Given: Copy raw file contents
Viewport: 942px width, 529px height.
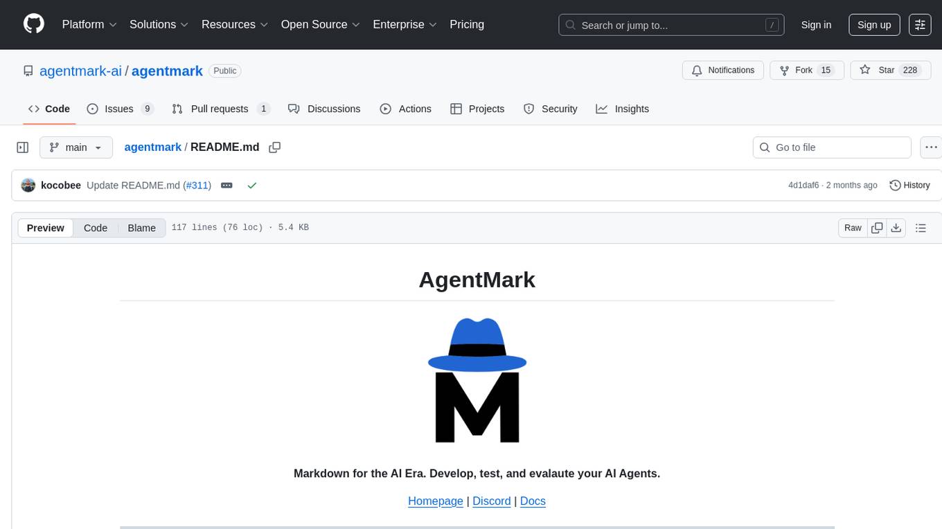Looking at the screenshot, I should point(877,228).
